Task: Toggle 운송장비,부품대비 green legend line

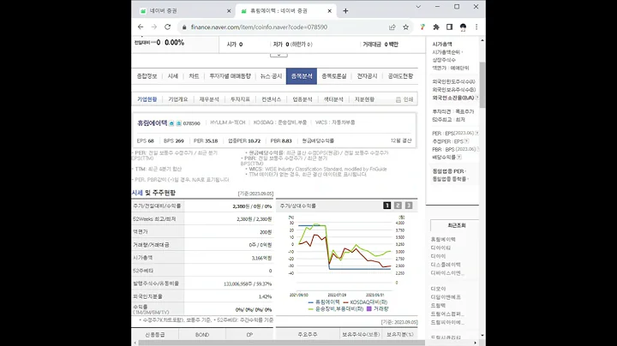Action: click(x=336, y=309)
